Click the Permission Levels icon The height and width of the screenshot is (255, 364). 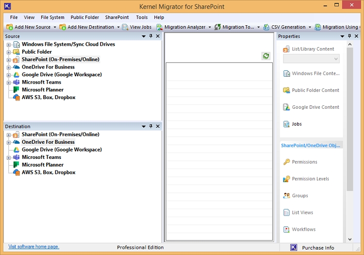[x=286, y=179]
